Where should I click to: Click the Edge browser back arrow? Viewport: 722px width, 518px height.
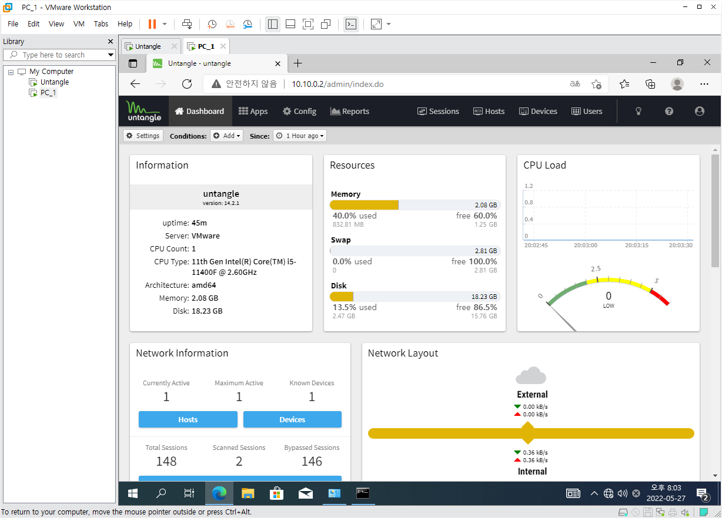(x=135, y=84)
